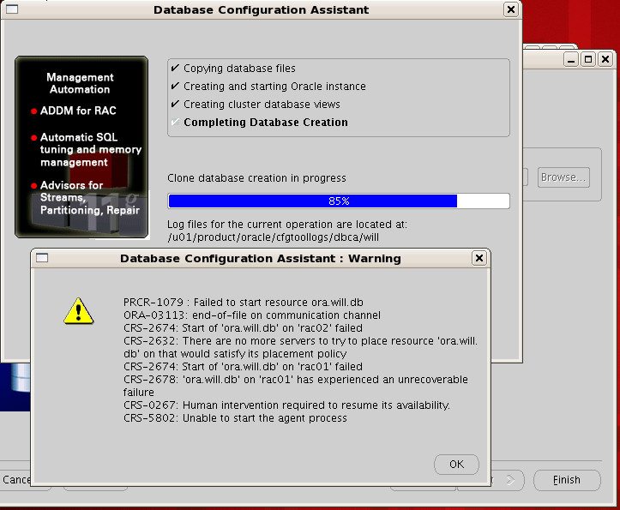The image size is (620, 510).
Task: Open the Warning dialog window menu icon
Action: click(x=41, y=258)
